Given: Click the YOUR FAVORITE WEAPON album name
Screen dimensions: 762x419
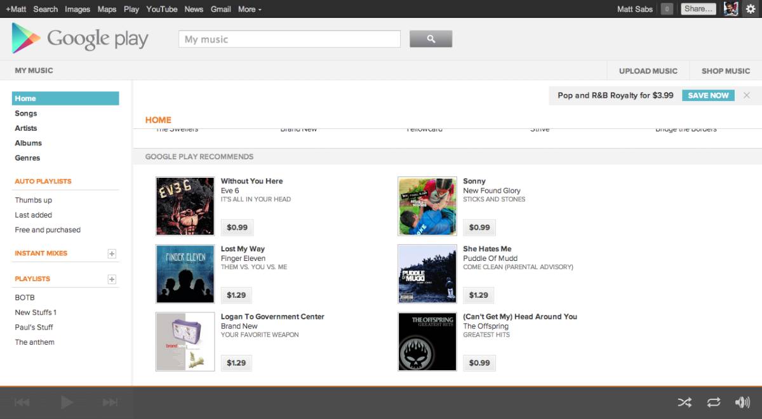Looking at the screenshot, I should coord(260,335).
